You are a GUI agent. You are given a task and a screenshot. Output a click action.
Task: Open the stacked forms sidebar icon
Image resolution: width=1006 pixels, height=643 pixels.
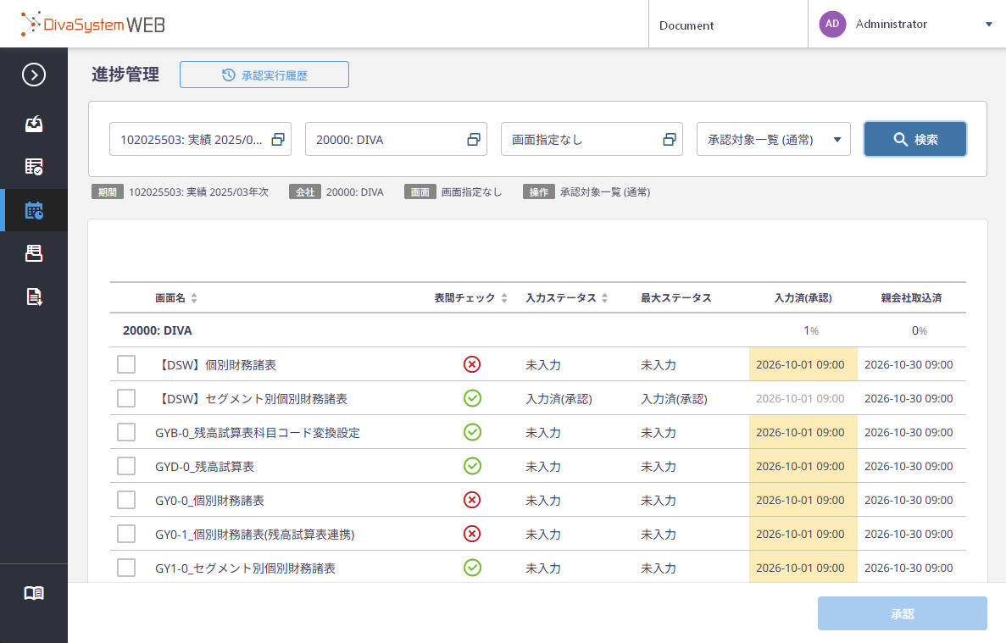coord(33,253)
